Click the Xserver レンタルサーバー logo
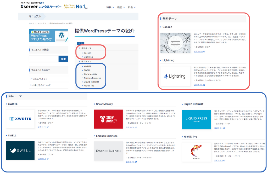This screenshot has width=268, height=180. [x=41, y=7]
